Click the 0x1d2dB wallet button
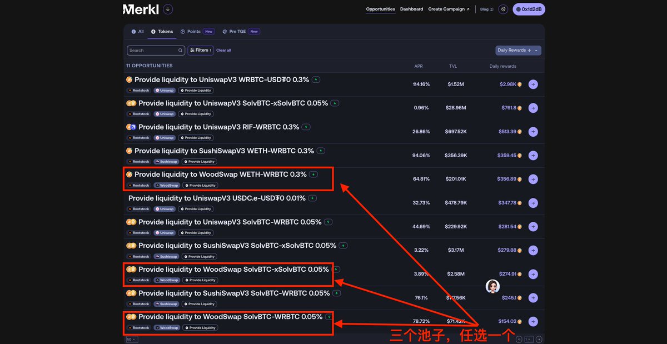Image resolution: width=667 pixels, height=344 pixels. tap(529, 9)
